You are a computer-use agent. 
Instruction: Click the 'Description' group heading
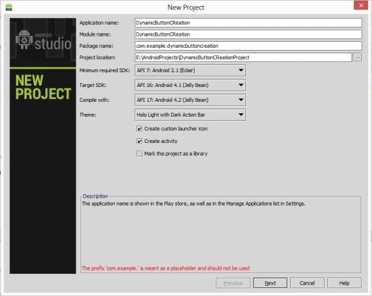[95, 196]
